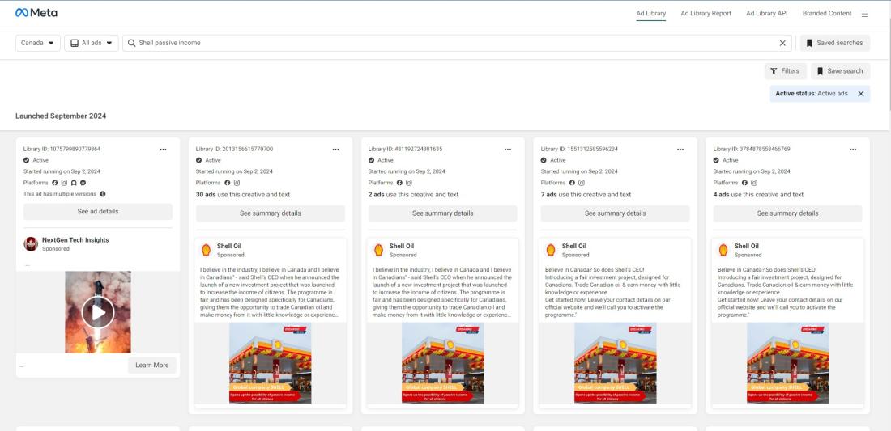The height and width of the screenshot is (431, 891).
Task: Open Shell station image on 2 ads card
Action: (x=442, y=363)
